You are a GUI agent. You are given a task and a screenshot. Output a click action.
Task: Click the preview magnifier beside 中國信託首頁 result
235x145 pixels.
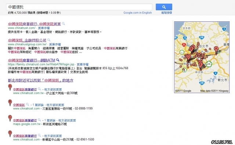(x=64, y=24)
